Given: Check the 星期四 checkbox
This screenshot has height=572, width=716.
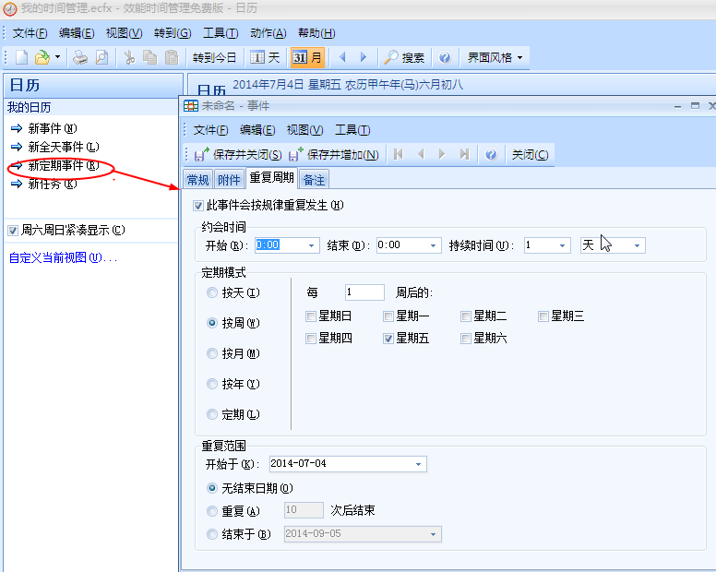Looking at the screenshot, I should tap(311, 339).
